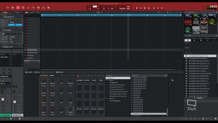Click the trash icon in Samples panel
Screen dimensions: 218x123
point(166,76)
